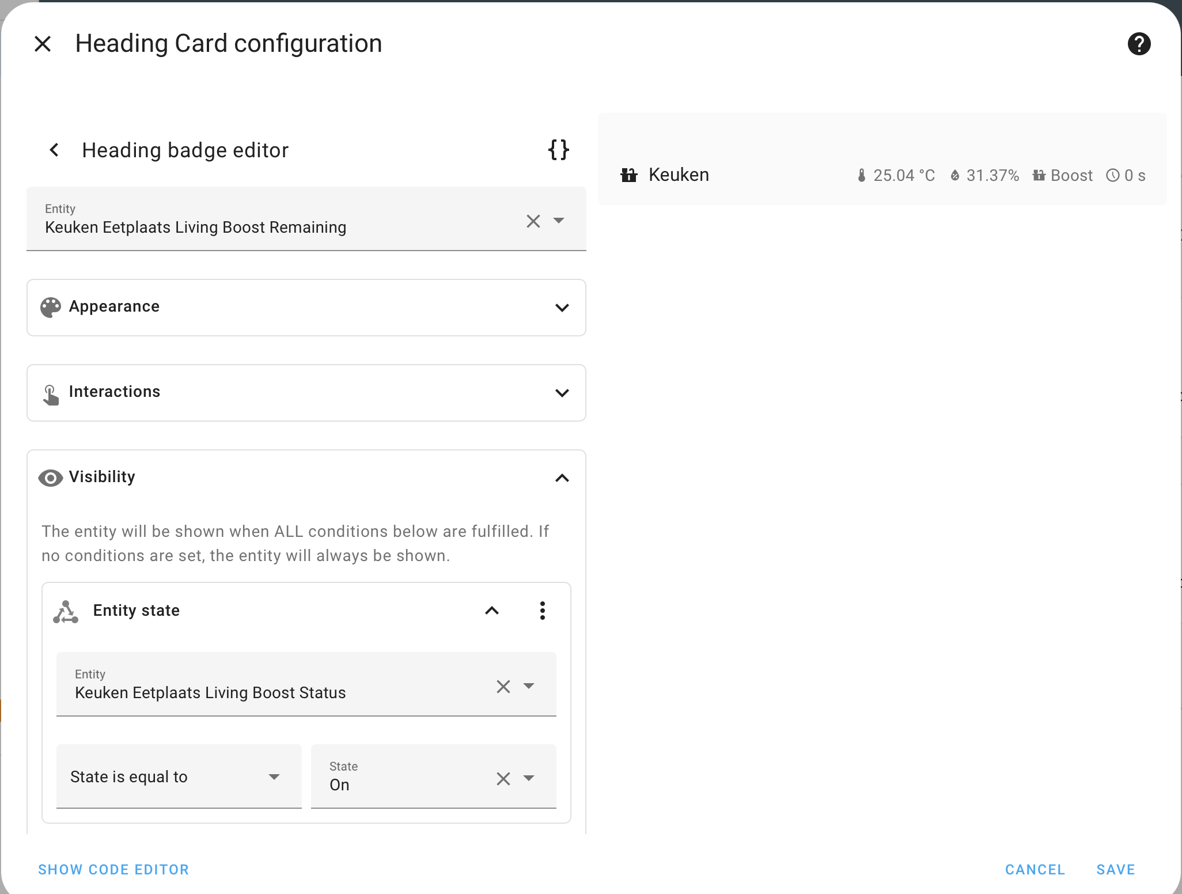Click Show Code Editor
Image resolution: width=1182 pixels, height=894 pixels.
(x=113, y=869)
